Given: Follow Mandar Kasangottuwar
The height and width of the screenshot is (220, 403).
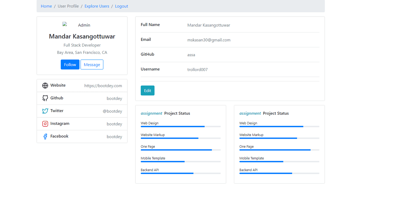Looking at the screenshot, I should [70, 64].
